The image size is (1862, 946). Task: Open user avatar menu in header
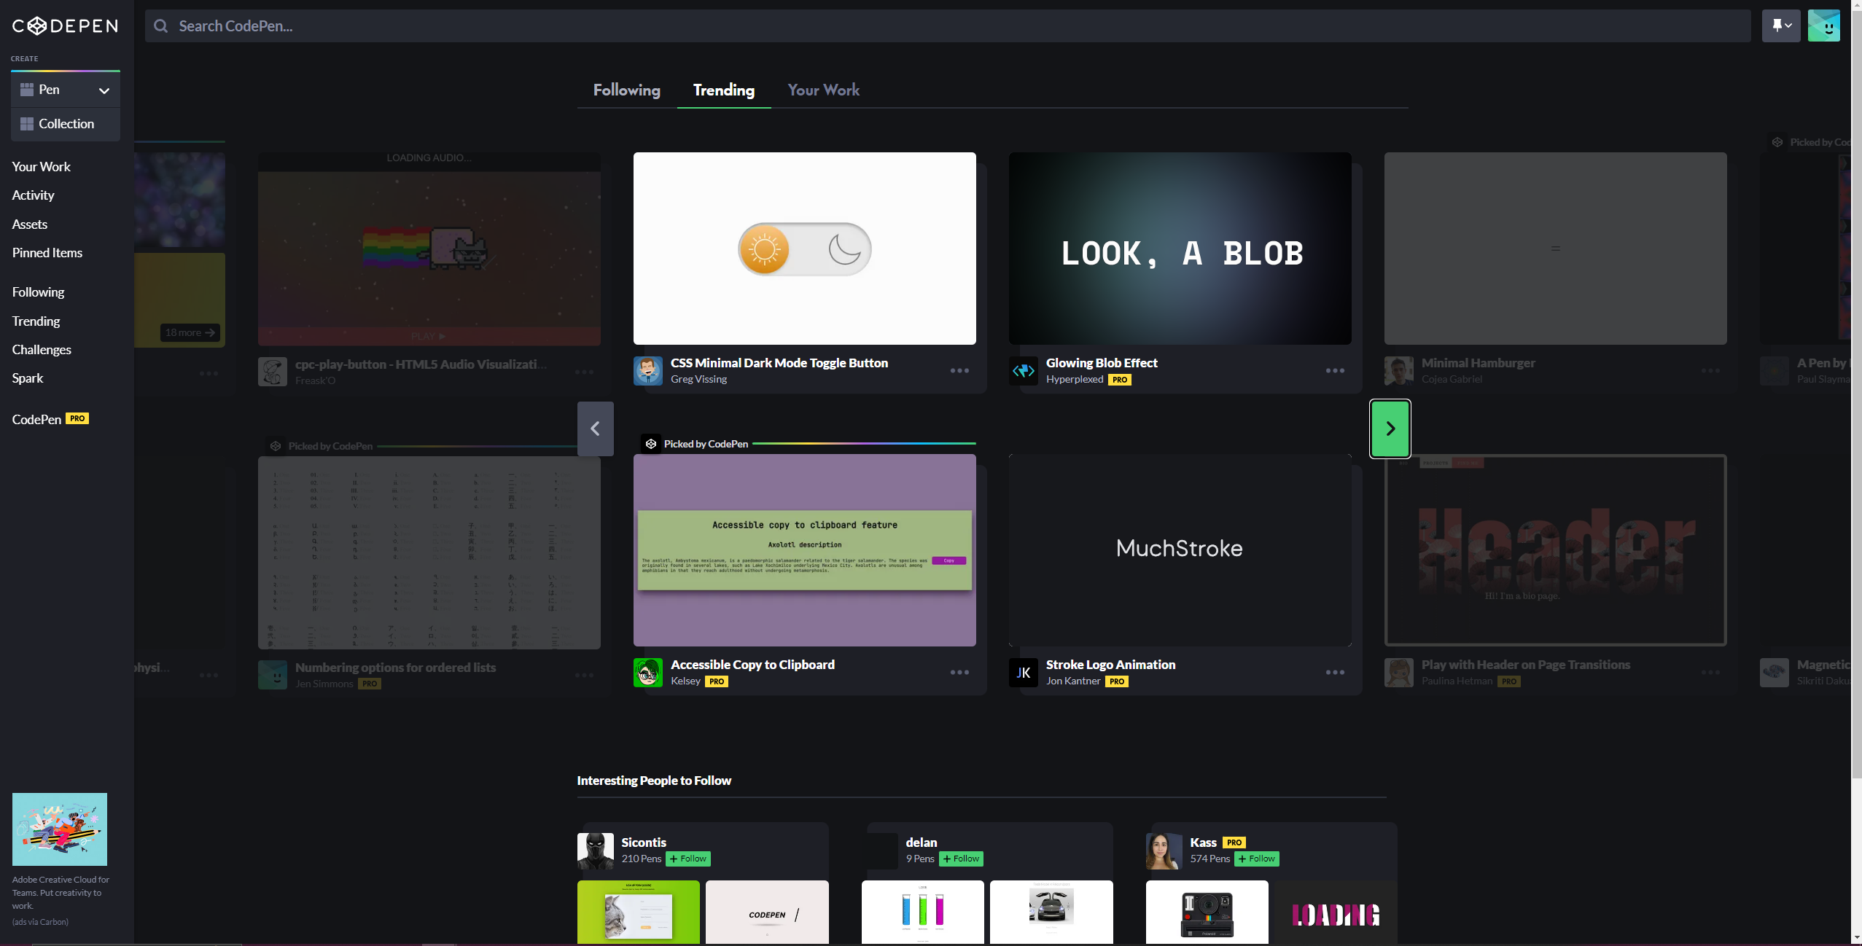point(1823,26)
